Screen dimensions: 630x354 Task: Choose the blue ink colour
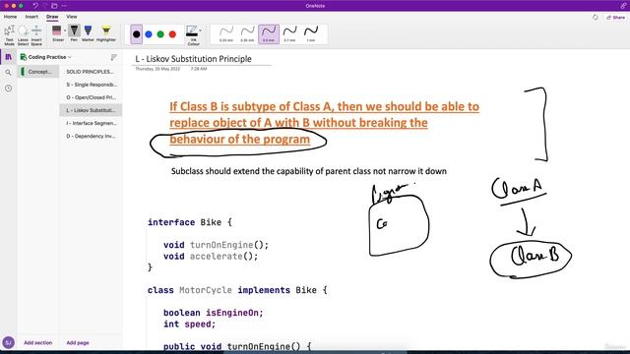point(149,34)
